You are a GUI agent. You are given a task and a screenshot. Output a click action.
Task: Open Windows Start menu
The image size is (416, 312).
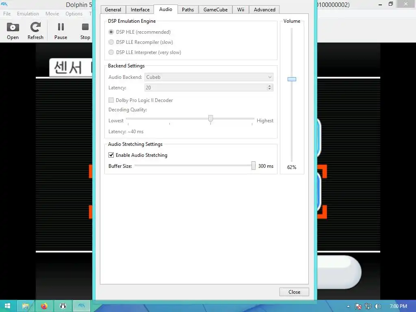pyautogui.click(x=7, y=306)
